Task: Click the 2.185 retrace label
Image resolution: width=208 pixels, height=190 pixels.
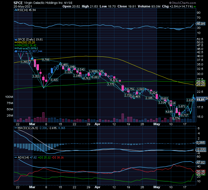Action: tap(149, 98)
